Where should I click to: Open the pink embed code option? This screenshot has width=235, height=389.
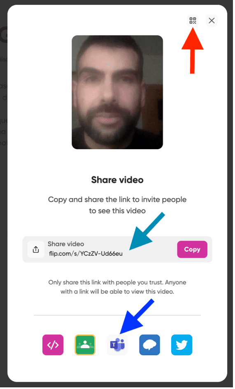pos(53,345)
